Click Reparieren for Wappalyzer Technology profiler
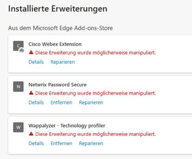The image size is (192, 159). pyautogui.click(x=91, y=144)
